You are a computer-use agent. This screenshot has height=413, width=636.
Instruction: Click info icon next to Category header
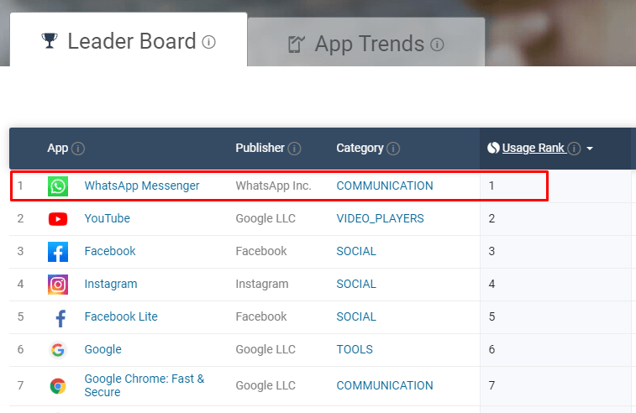392,149
